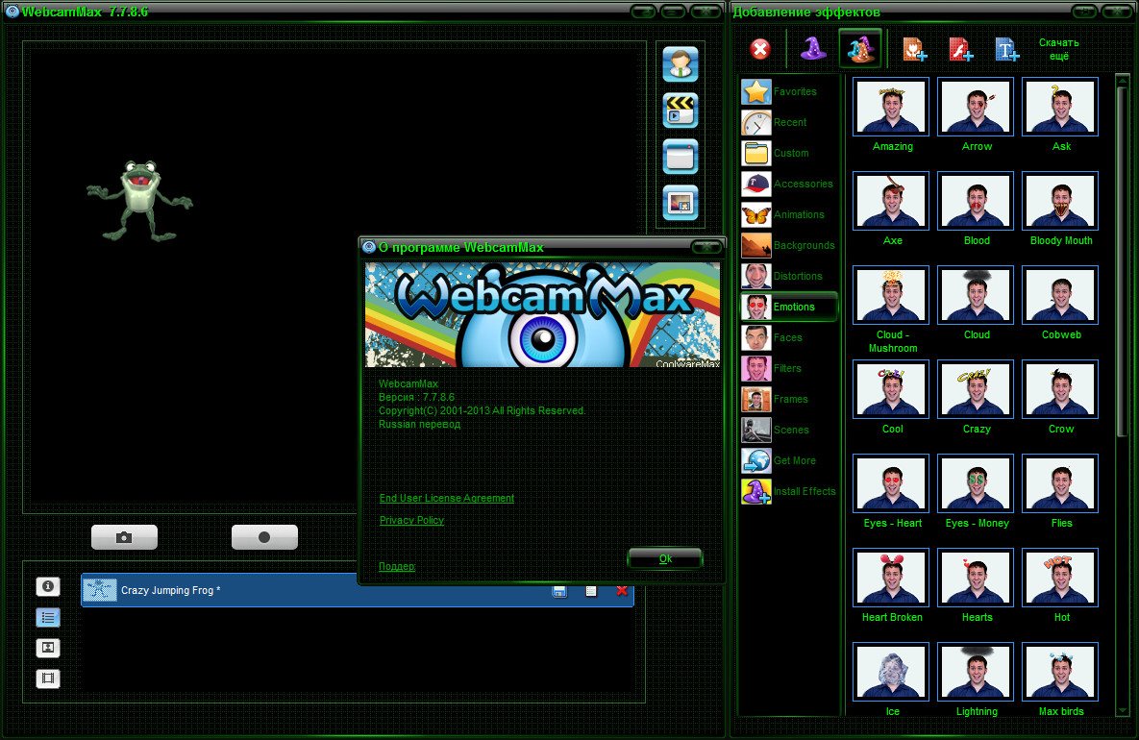Remove all effects with the red X icon
The image size is (1139, 740).
coord(760,49)
